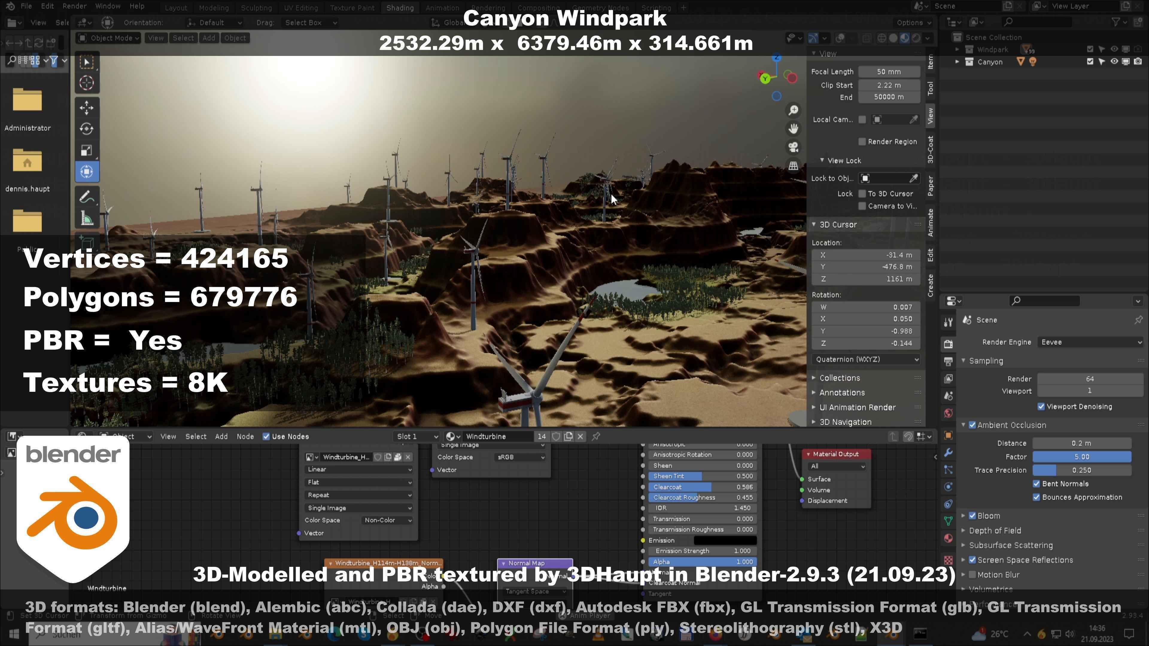
Task: Click the 3D Cursor tool icon
Action: point(86,83)
